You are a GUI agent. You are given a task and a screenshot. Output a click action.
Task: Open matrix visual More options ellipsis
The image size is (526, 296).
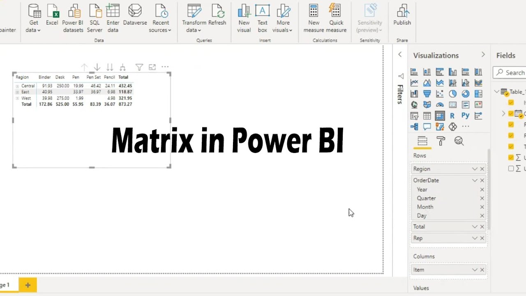coord(165,67)
